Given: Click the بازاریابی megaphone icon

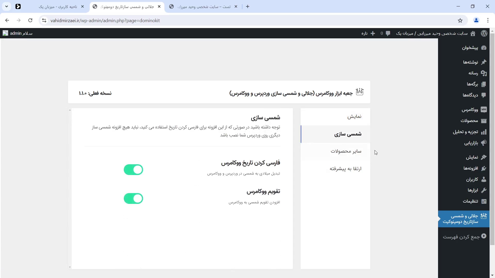Looking at the screenshot, I should [484, 143].
